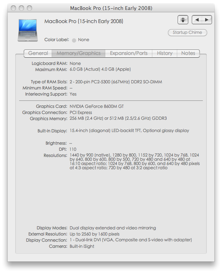Open the Expansion/Ports tab

point(129,53)
